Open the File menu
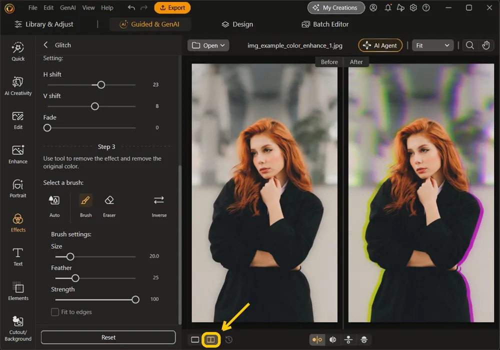Screen dimensions: 500x350 pyautogui.click(x=33, y=7)
